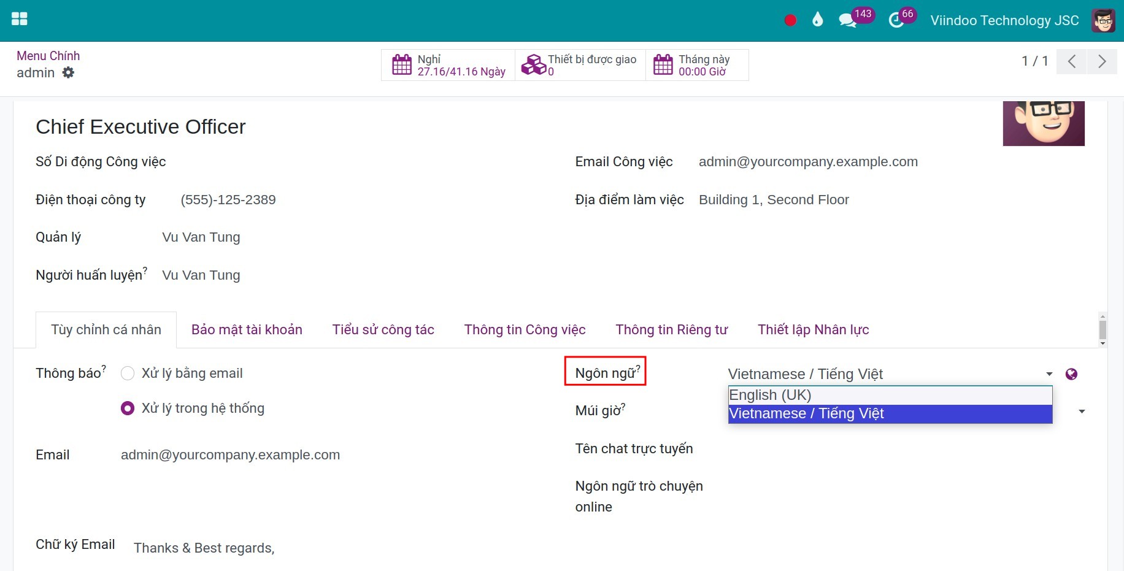Click the globe icon next to language field
Screen dimensions: 1124x571
click(1071, 374)
